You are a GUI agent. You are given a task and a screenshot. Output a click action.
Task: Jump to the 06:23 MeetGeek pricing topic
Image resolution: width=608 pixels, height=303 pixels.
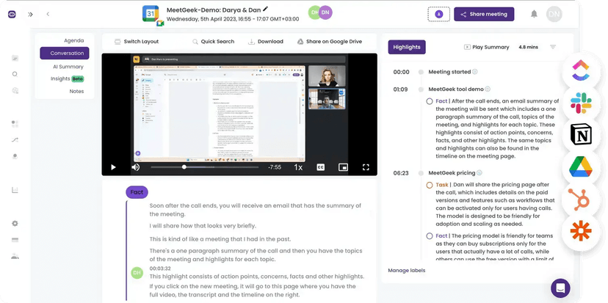click(401, 173)
